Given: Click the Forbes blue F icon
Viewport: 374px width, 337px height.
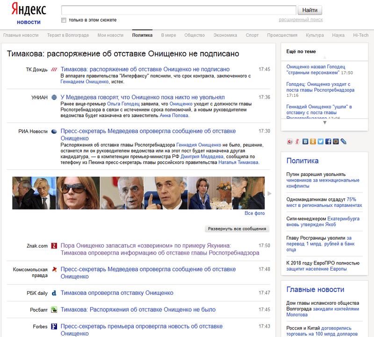Looking at the screenshot, I should (x=54, y=327).
